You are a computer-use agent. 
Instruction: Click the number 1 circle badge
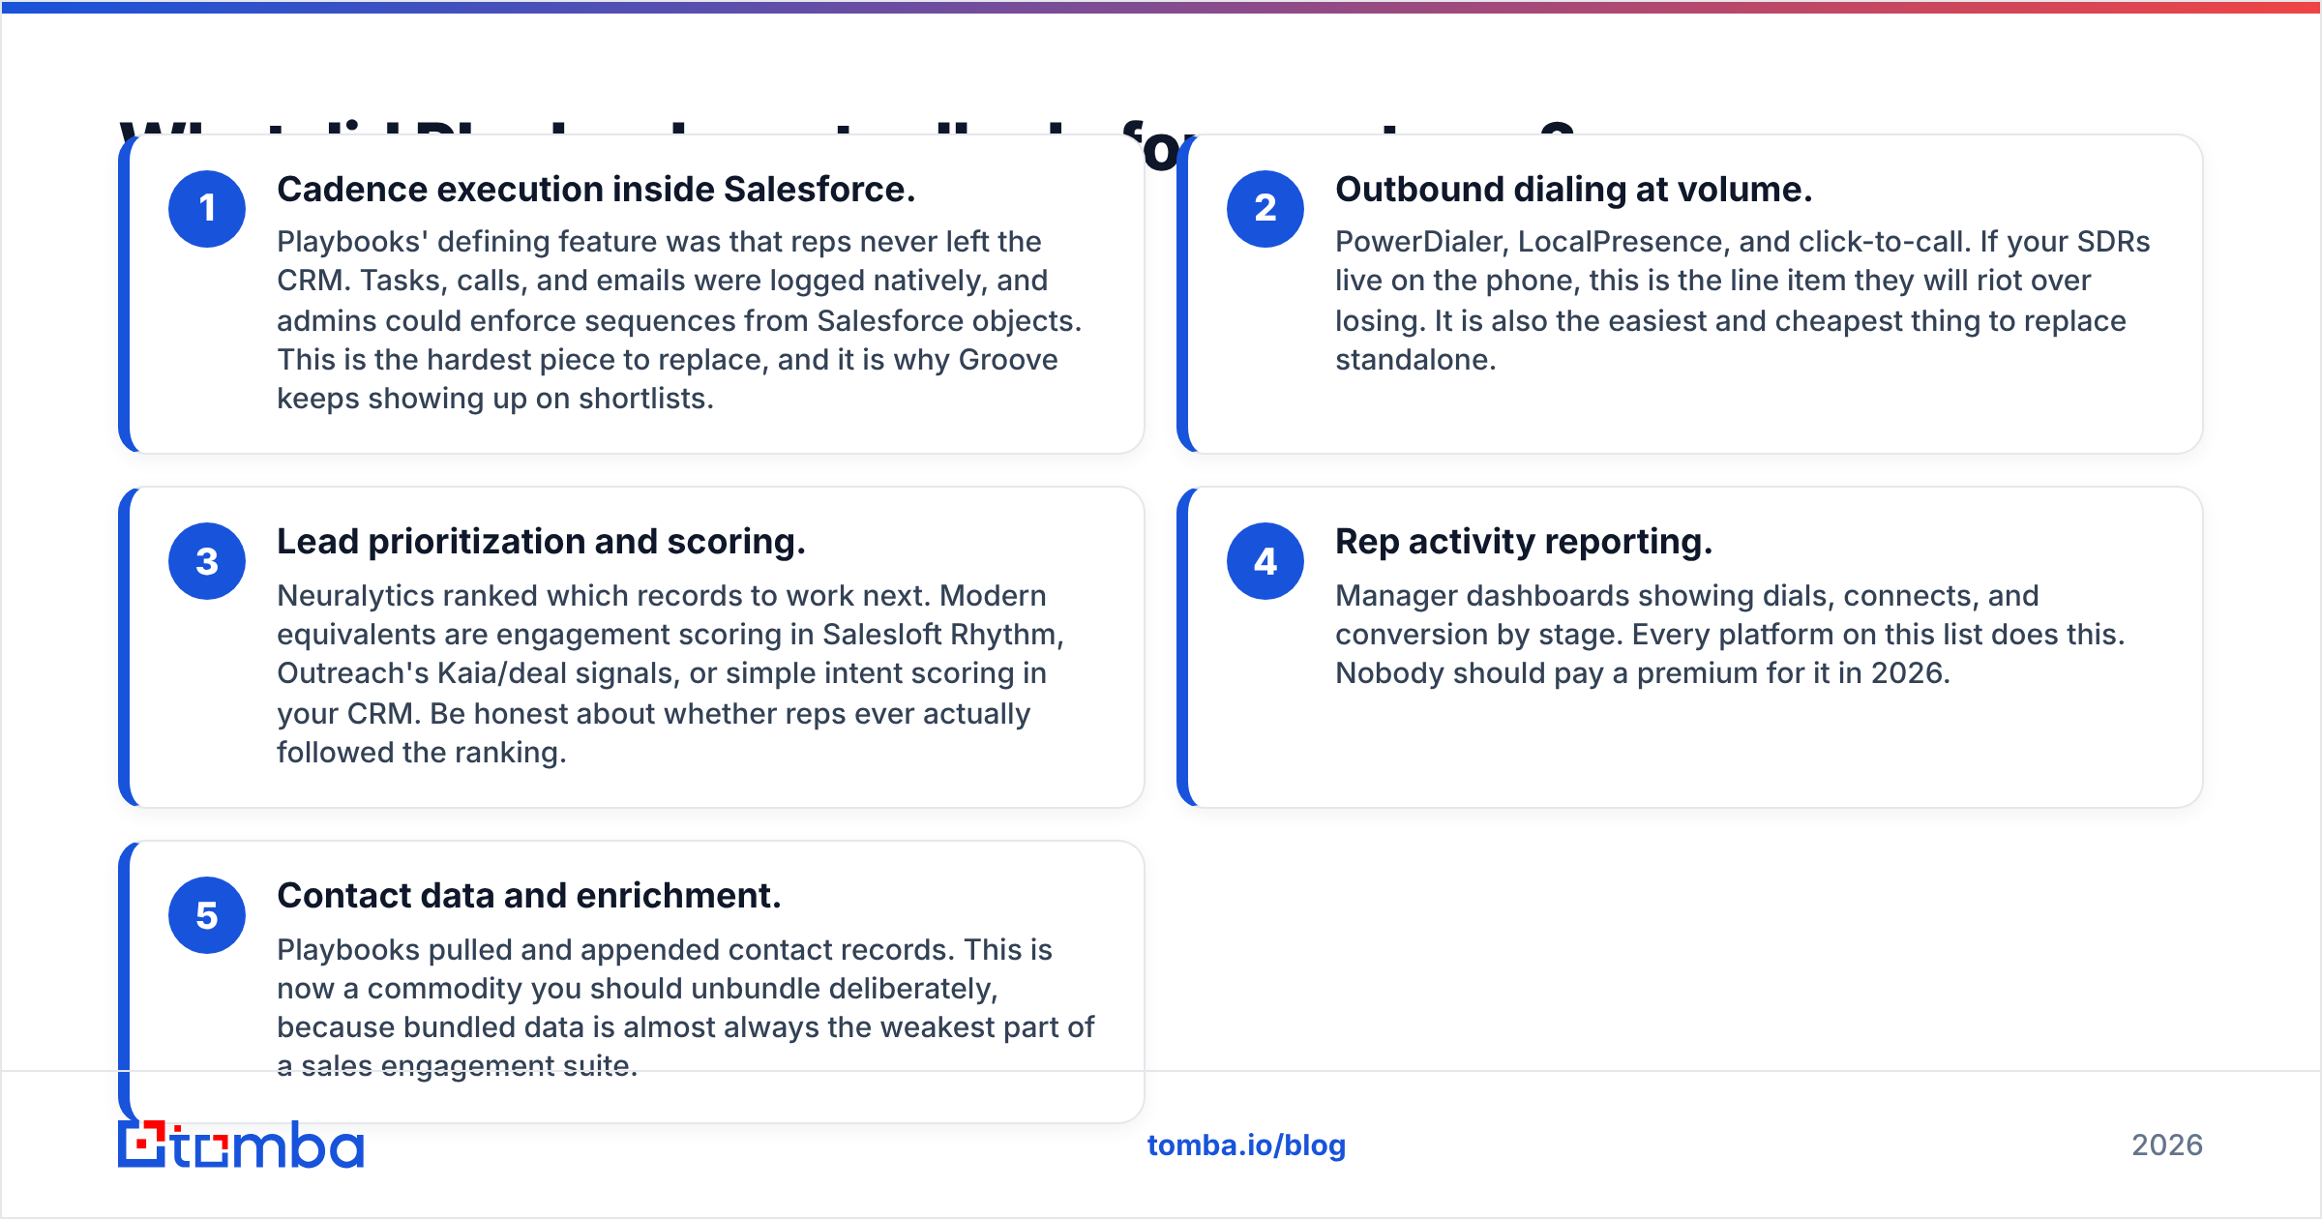207,209
